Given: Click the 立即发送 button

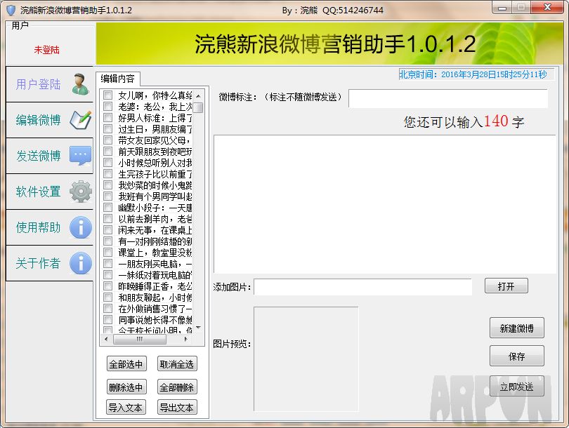Looking at the screenshot, I should point(516,387).
